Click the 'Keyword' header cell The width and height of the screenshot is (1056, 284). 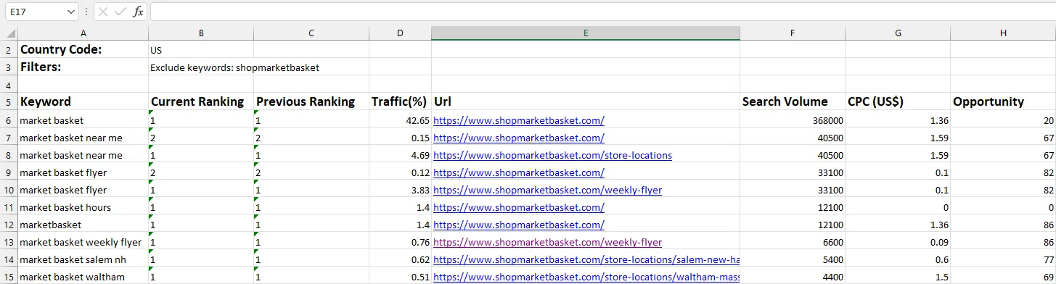83,101
